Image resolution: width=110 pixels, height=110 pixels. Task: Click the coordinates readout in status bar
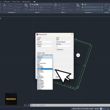point(83,109)
